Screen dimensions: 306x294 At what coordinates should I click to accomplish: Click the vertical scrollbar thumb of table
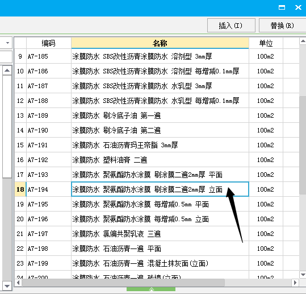[x=303, y=145]
